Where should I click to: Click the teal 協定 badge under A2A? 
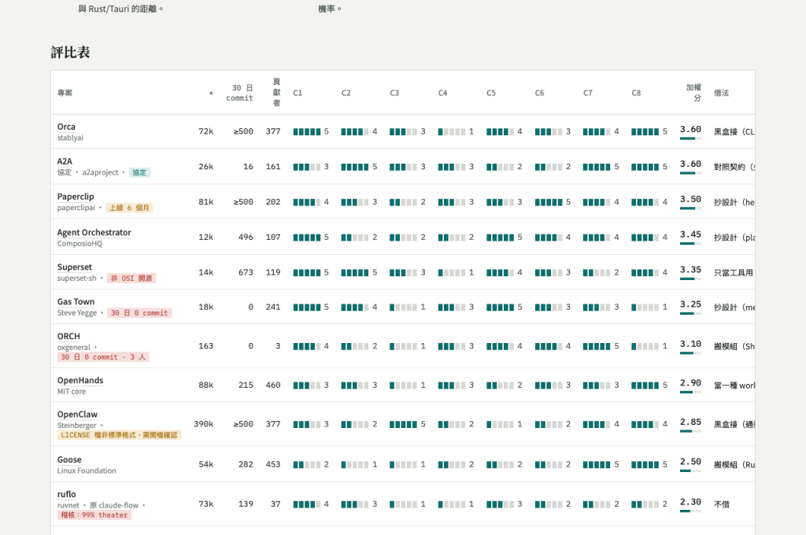pyautogui.click(x=139, y=172)
